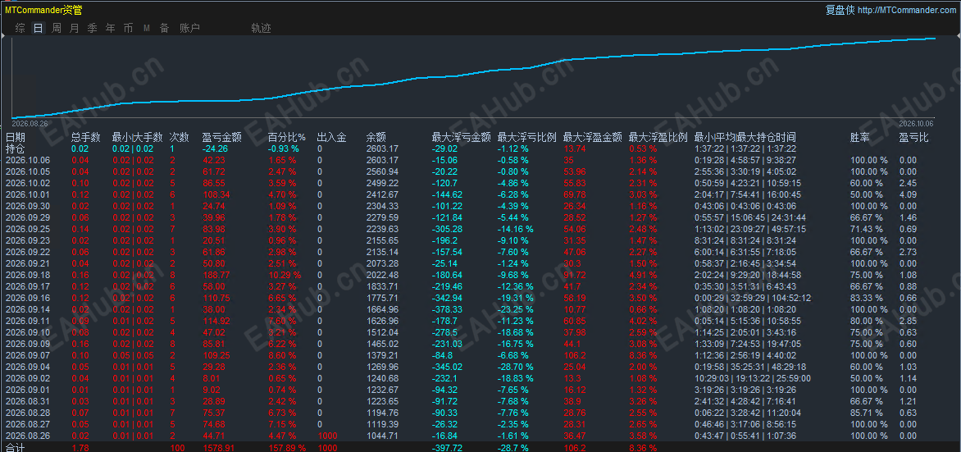Viewport: 961px width, 452px height.
Task: Click the 合计 totals row label
Action: [x=16, y=447]
